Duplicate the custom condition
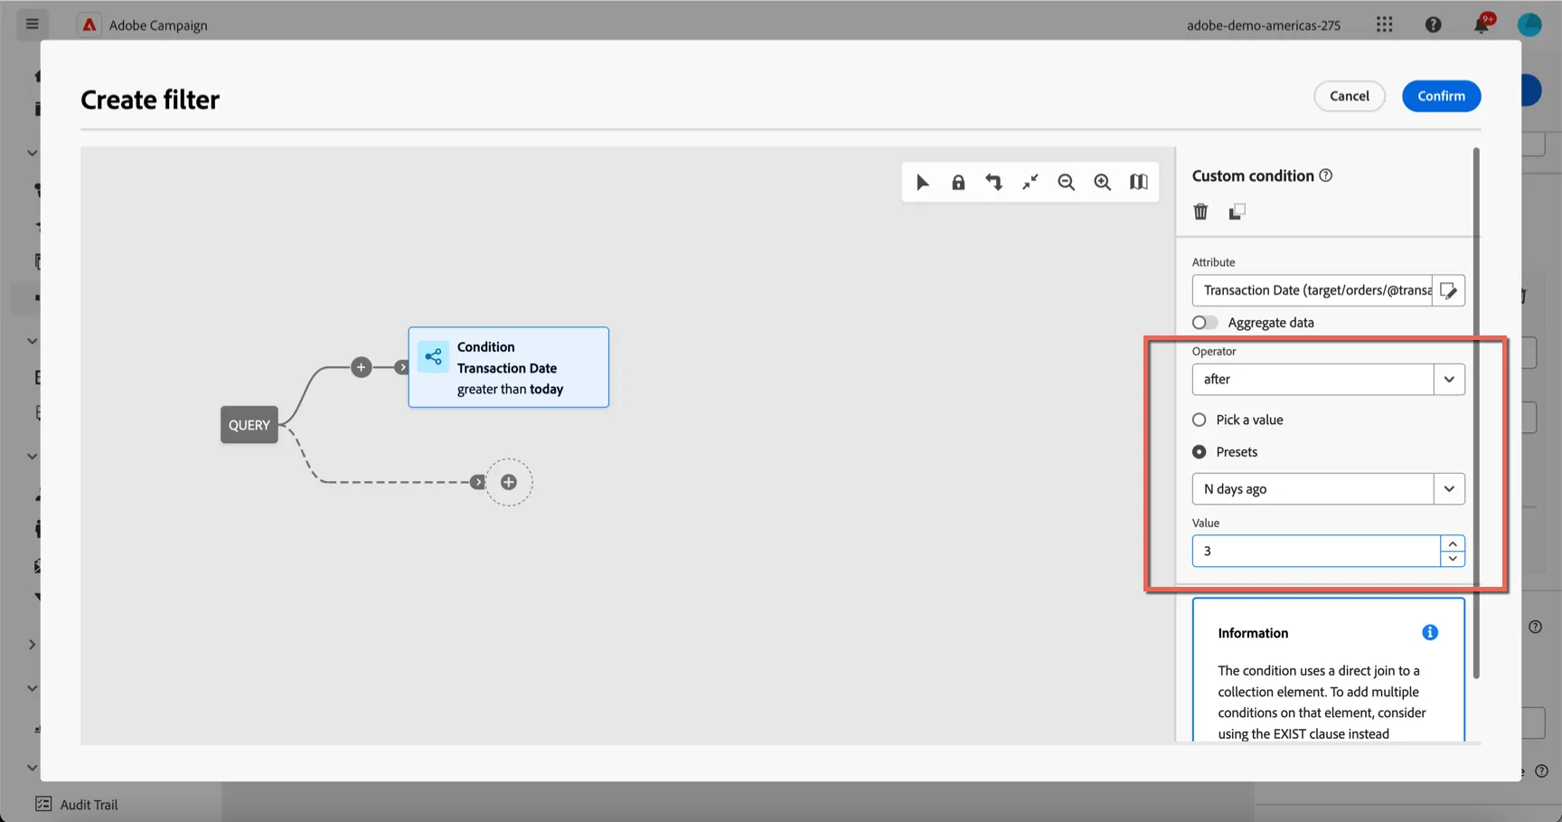This screenshot has width=1562, height=822. (x=1237, y=212)
